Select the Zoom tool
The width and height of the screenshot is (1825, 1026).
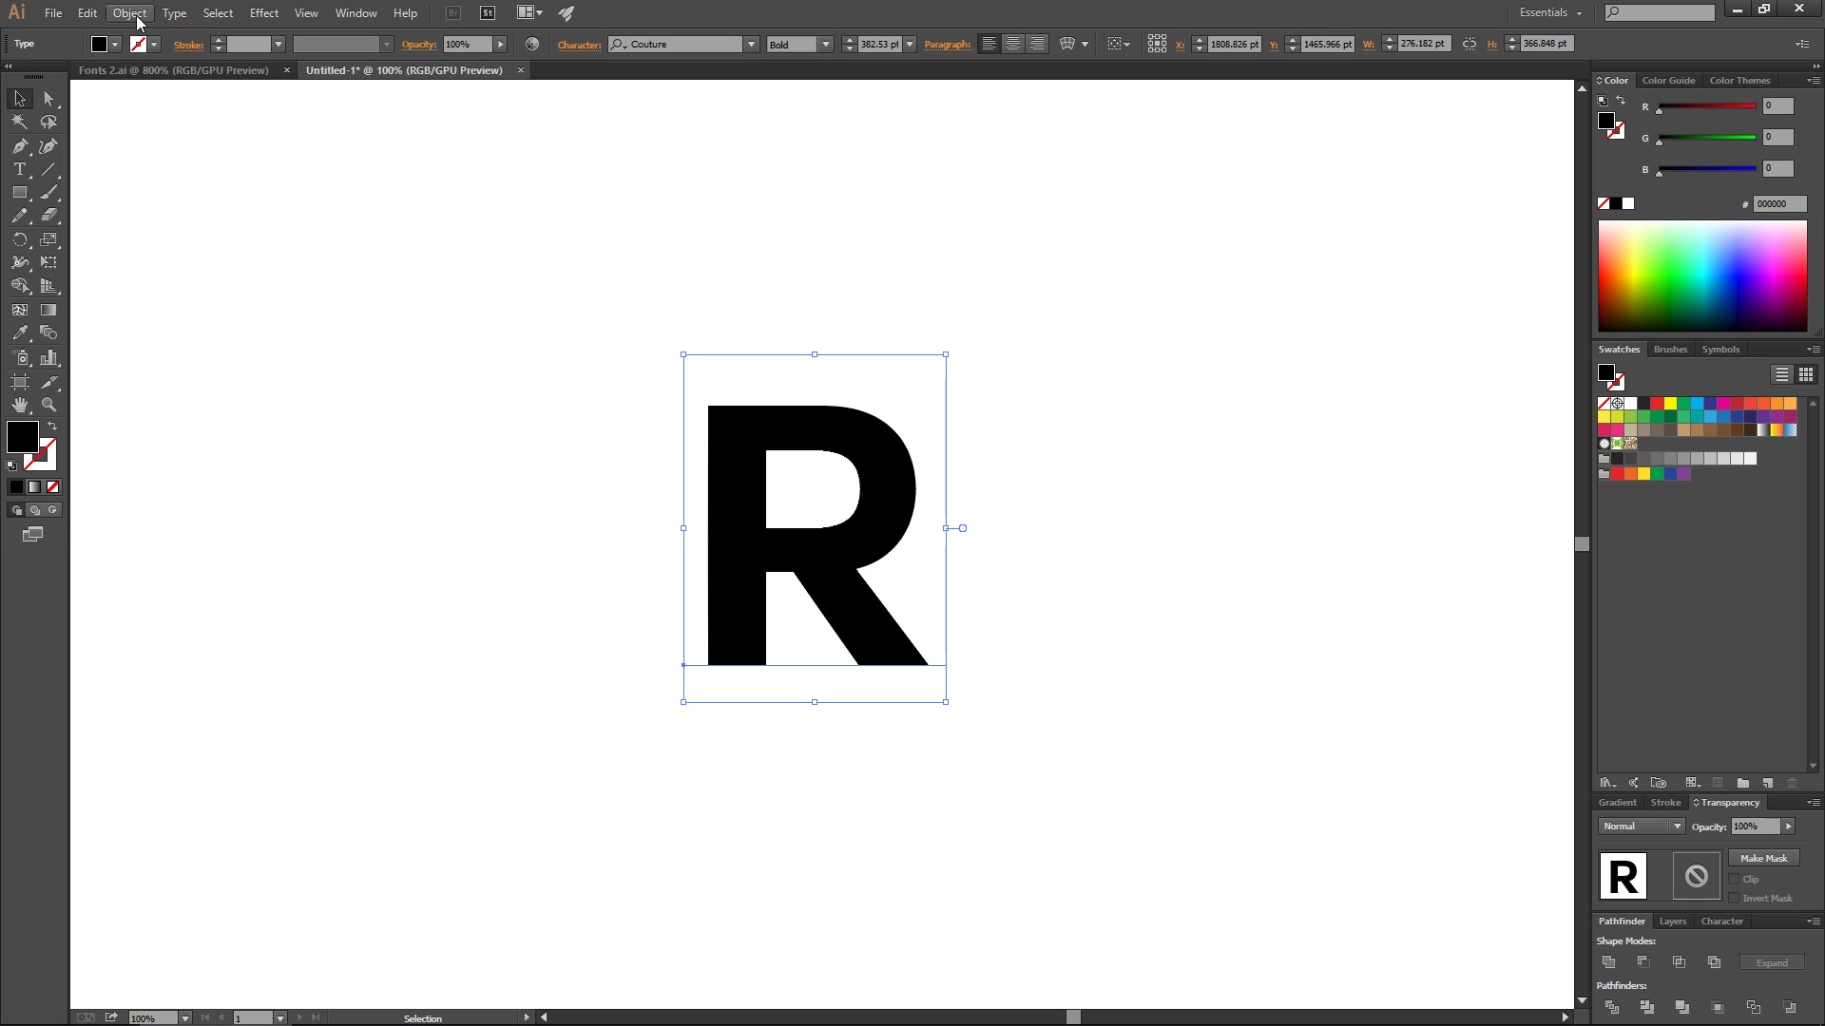click(48, 404)
